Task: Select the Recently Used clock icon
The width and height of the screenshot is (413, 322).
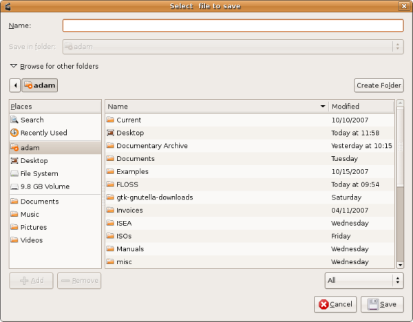Action: click(x=14, y=133)
